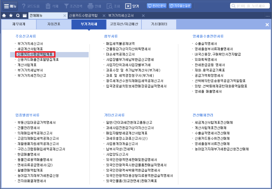Open 외화획득명세서 menu item
The width and height of the screenshot is (272, 189).
(x=206, y=60)
